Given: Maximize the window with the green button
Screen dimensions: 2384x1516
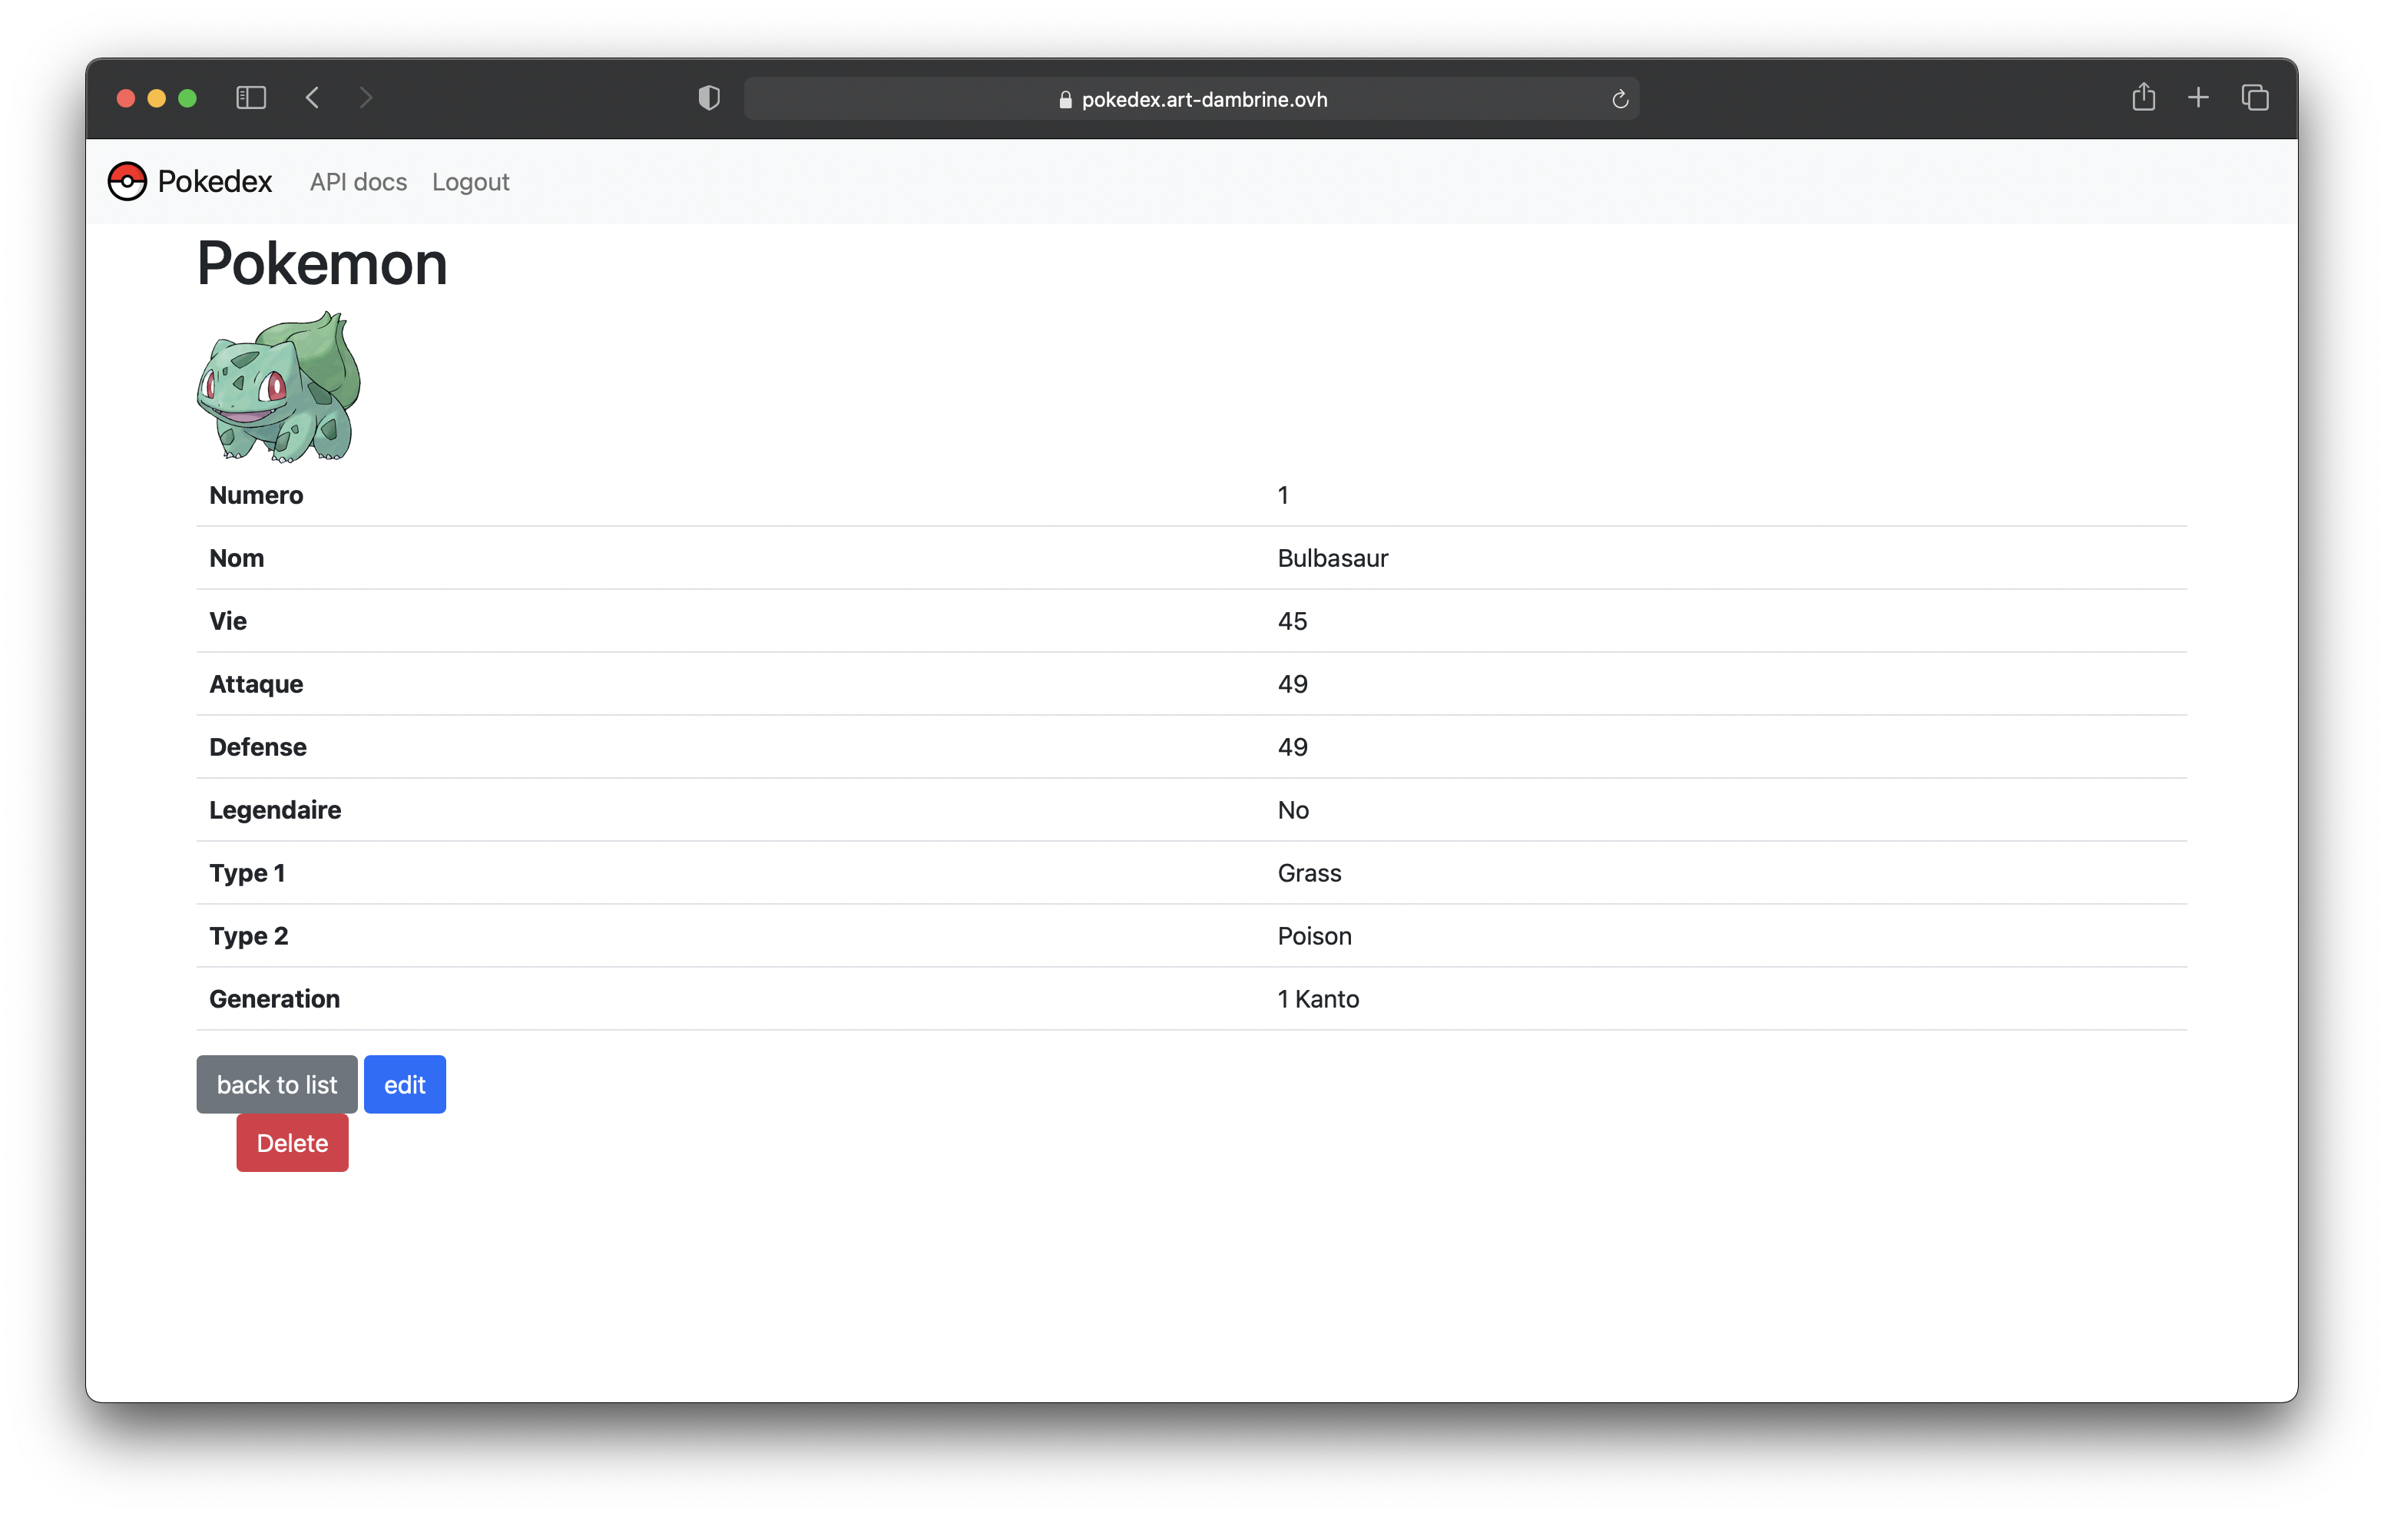Looking at the screenshot, I should coord(187,98).
